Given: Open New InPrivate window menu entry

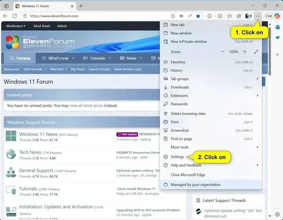Looking at the screenshot, I should 211,42.
